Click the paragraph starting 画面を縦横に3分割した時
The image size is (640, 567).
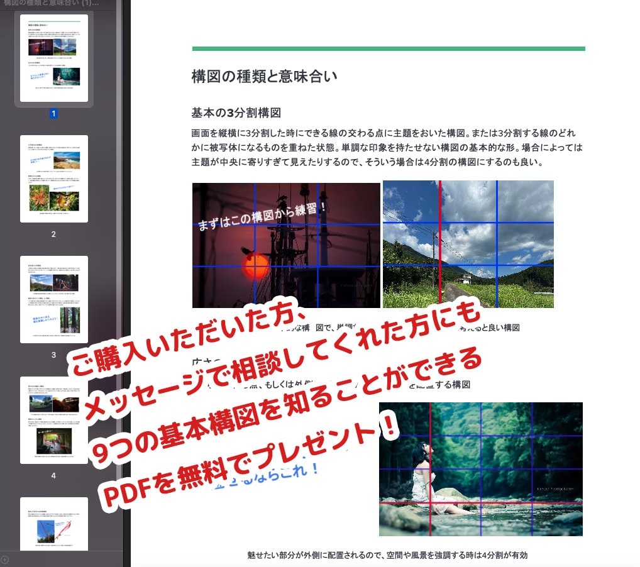click(387, 147)
